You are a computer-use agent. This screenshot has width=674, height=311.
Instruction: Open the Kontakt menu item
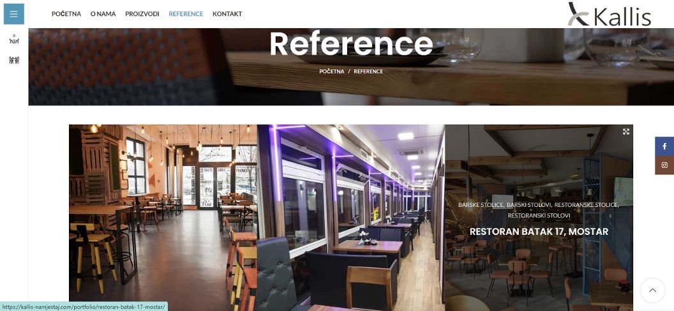click(x=227, y=14)
